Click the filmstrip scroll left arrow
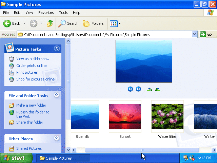 coord(74,150)
